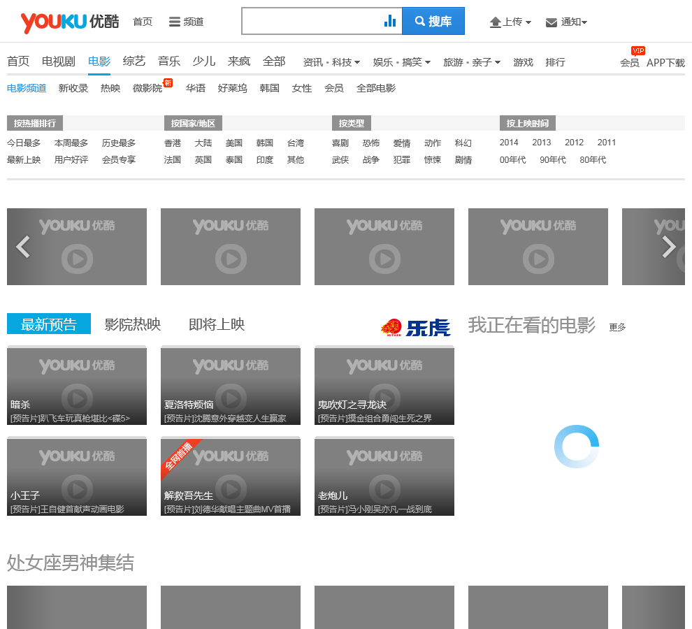692x629 pixels.
Task: Play the second carousel video thumbnail
Action: click(x=231, y=247)
